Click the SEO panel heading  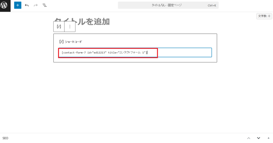coord(5,138)
